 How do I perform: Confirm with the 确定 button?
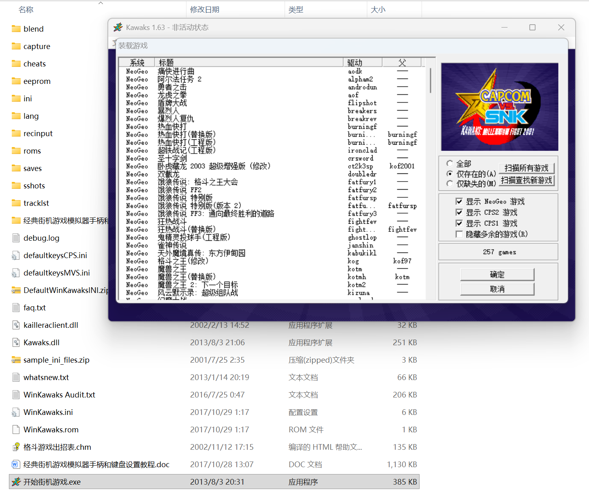[x=497, y=275]
